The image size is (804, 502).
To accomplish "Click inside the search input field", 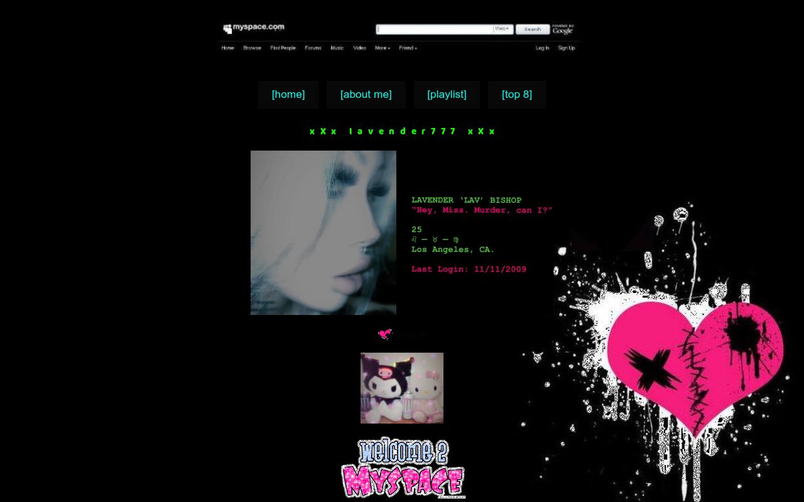I will (435, 29).
